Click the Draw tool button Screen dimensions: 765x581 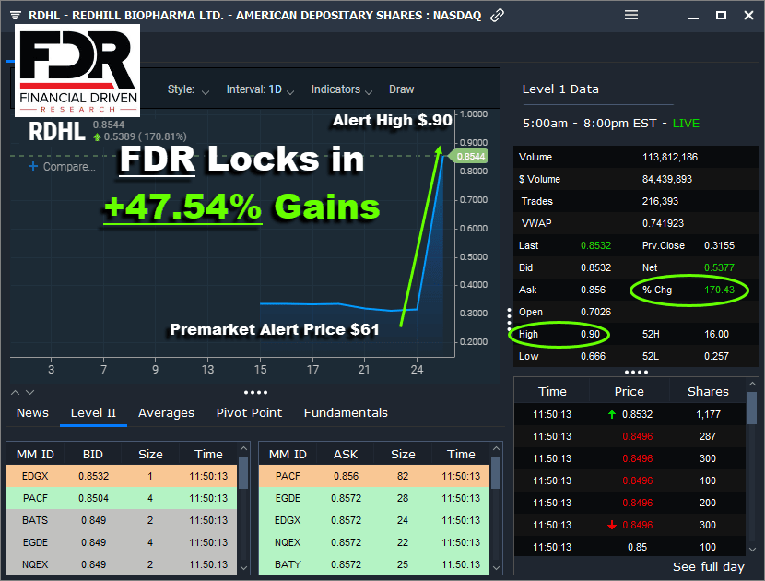[402, 89]
